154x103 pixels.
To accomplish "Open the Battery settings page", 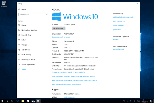I will pyautogui.click(x=24, y=40).
